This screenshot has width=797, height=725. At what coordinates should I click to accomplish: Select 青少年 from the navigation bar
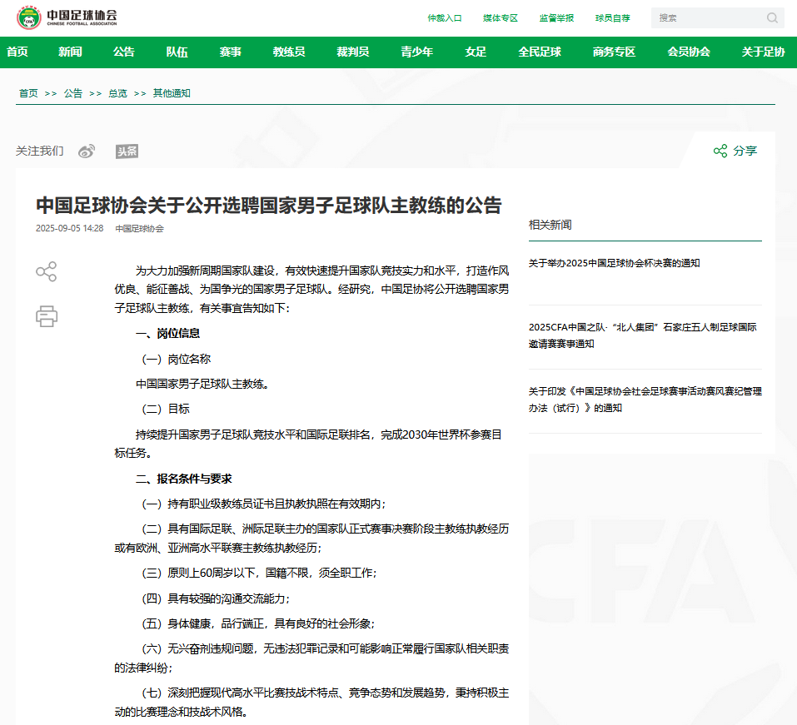coord(418,52)
